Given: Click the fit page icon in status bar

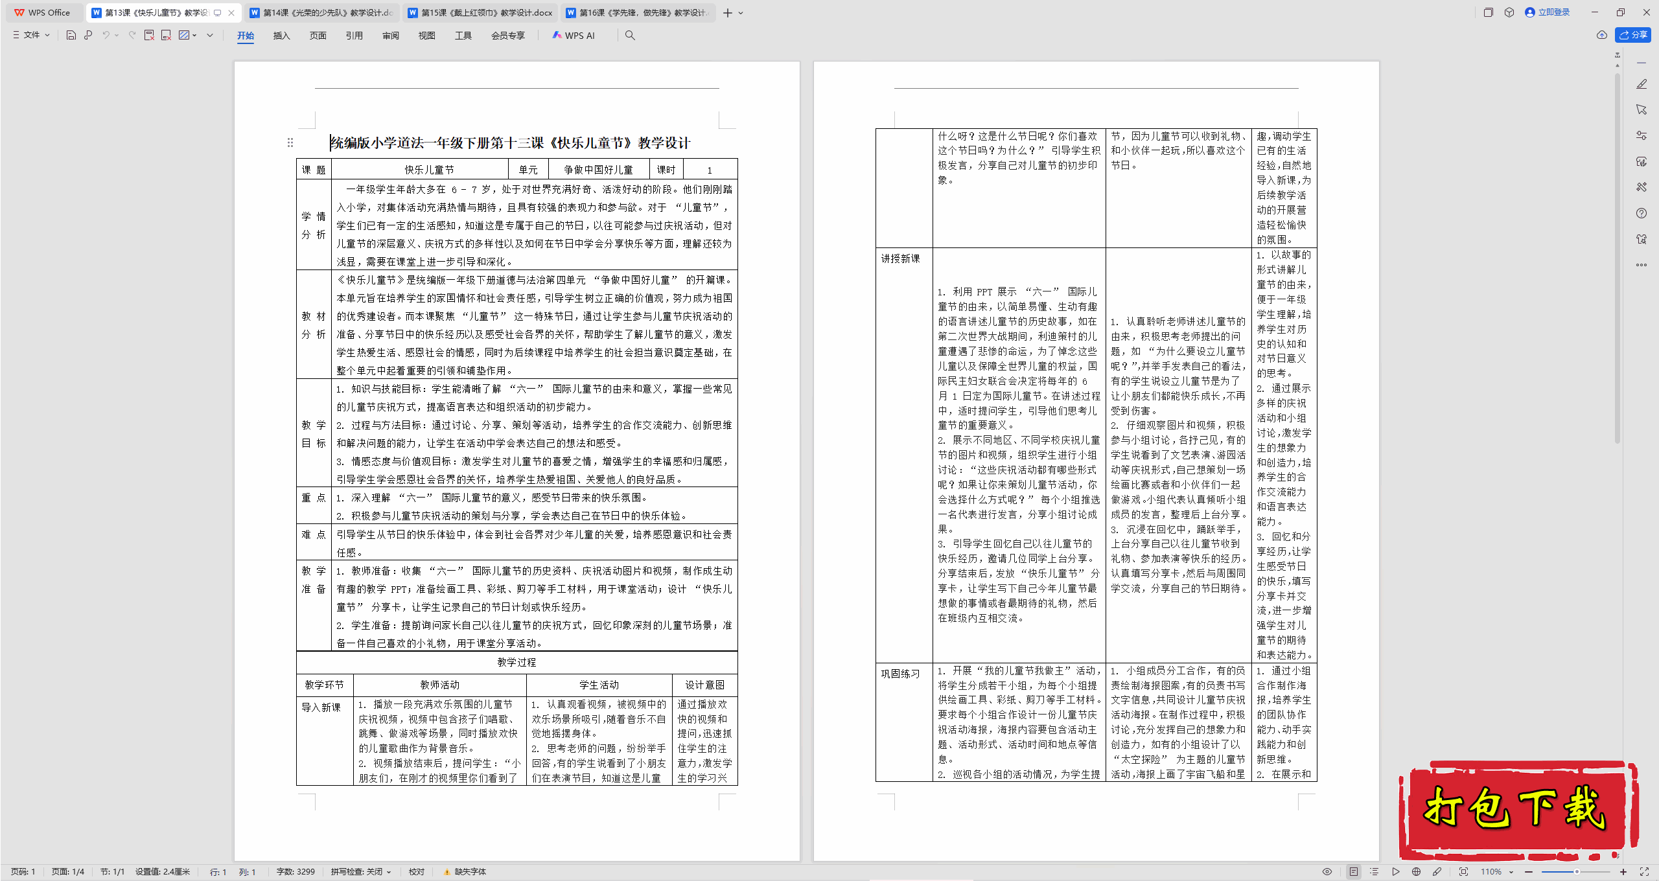Looking at the screenshot, I should (1463, 872).
